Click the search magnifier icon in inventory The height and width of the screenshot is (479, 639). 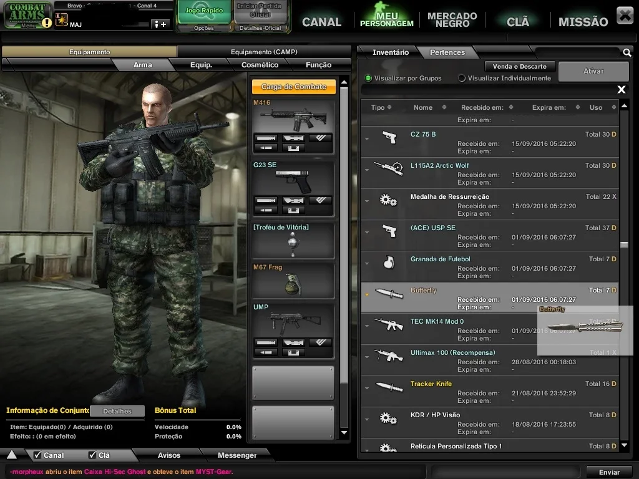coord(627,52)
